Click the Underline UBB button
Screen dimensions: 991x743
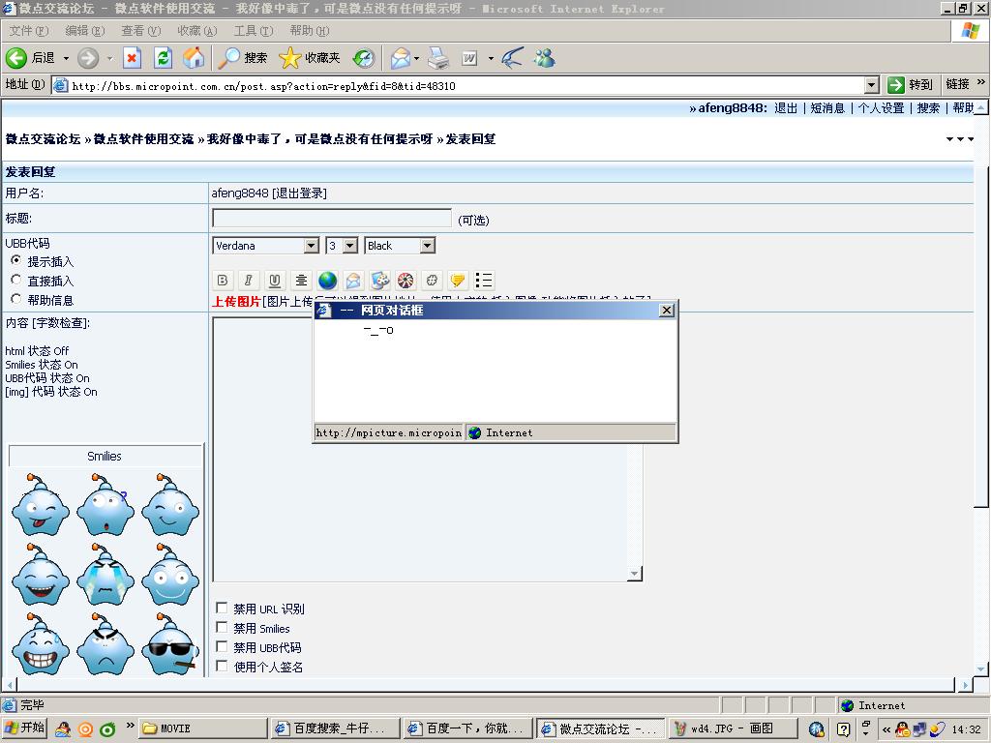[275, 280]
